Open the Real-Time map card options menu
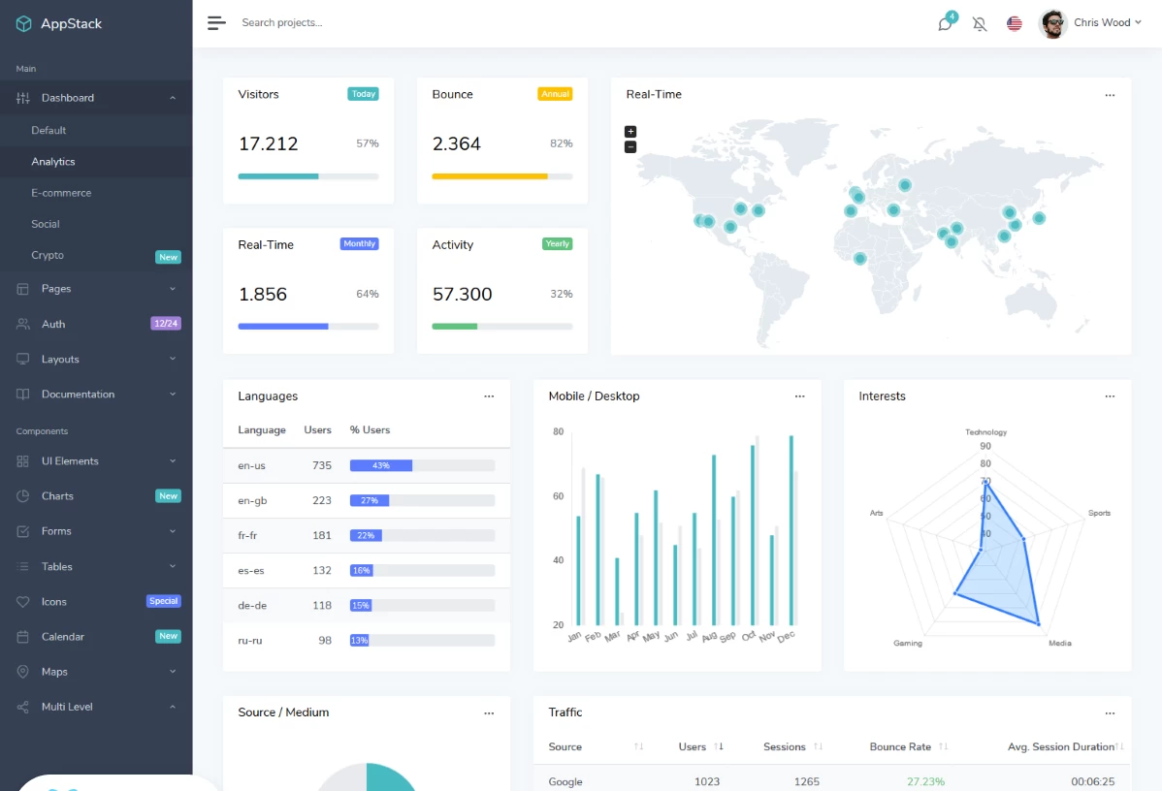1162x791 pixels. (x=1110, y=95)
